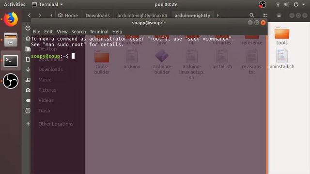Search files with magnifier icon
This screenshot has height=174, width=310.
(x=251, y=15)
